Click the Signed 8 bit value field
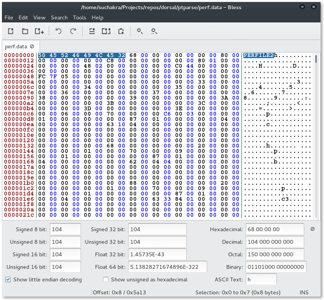 click(65, 229)
